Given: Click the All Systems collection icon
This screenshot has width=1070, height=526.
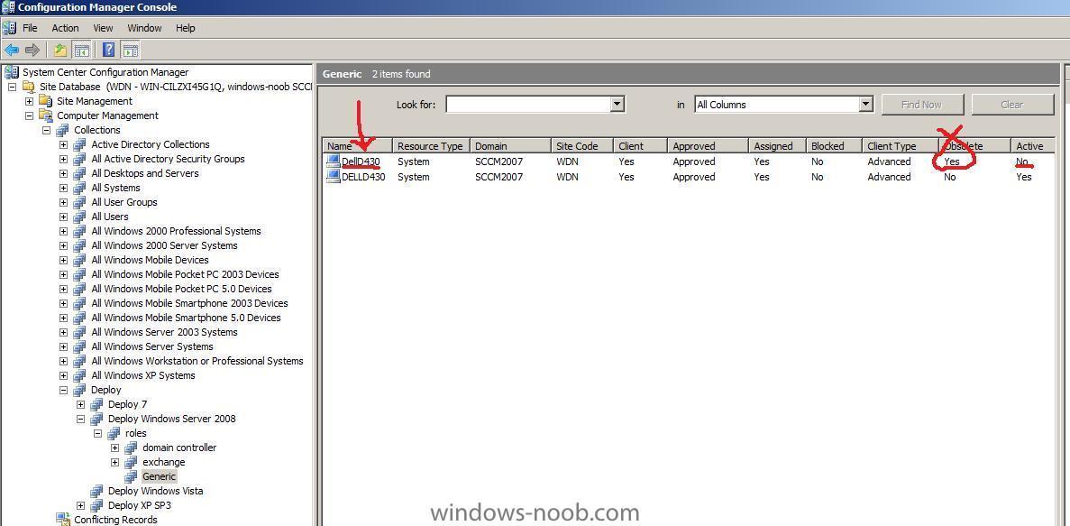Looking at the screenshot, I should click(80, 188).
